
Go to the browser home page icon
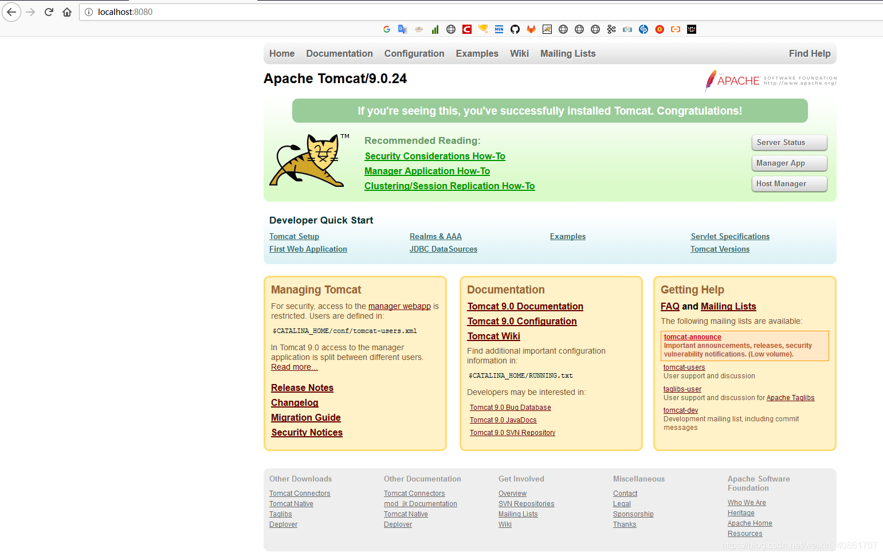click(67, 12)
